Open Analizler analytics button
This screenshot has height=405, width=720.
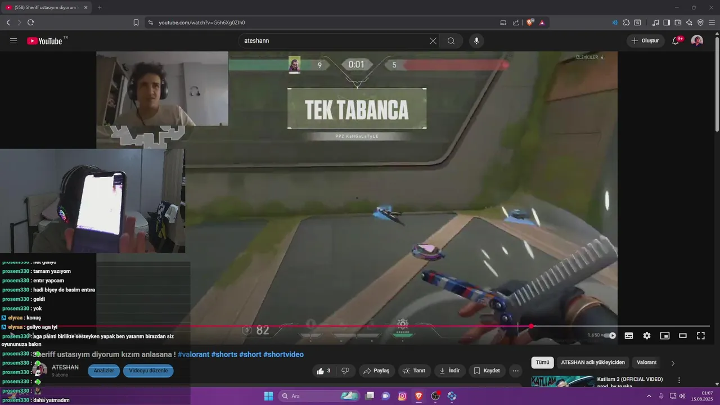(104, 371)
